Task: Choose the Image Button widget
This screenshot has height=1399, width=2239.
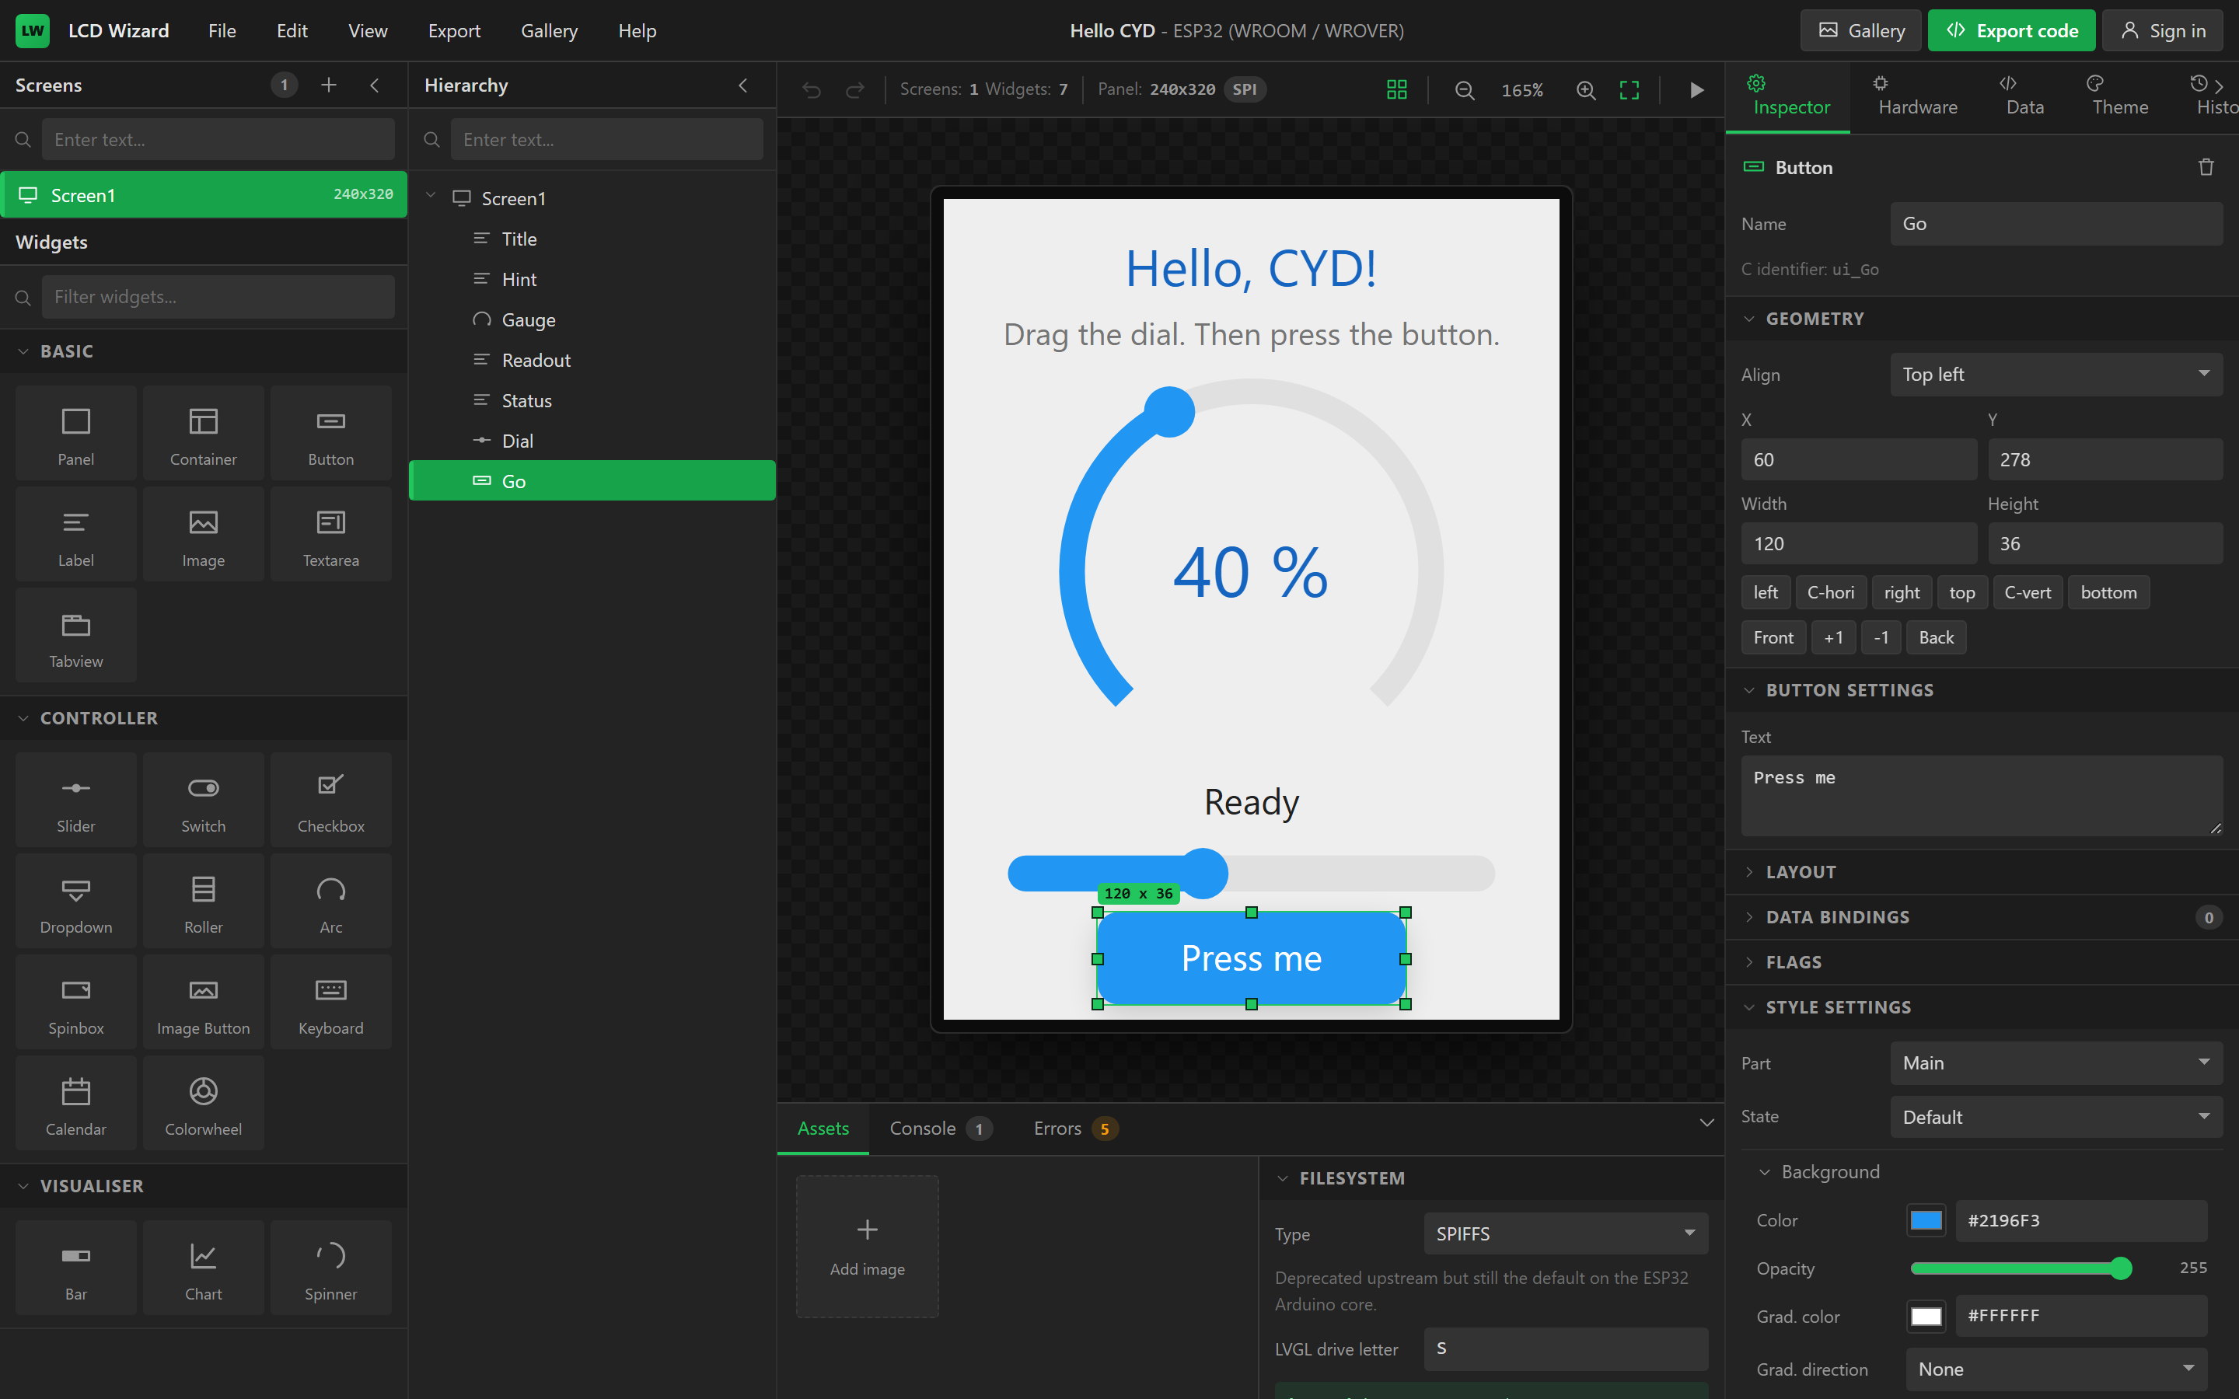Action: (x=203, y=1001)
